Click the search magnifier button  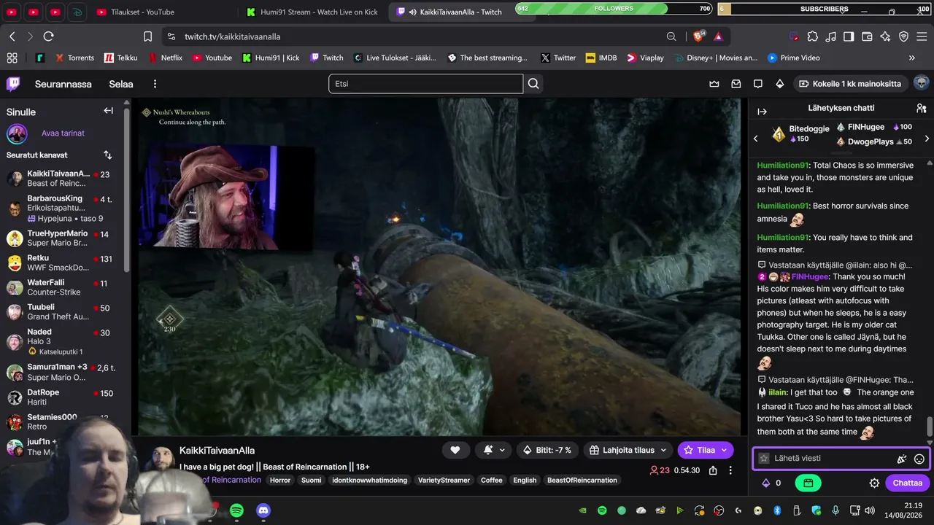[533, 84]
